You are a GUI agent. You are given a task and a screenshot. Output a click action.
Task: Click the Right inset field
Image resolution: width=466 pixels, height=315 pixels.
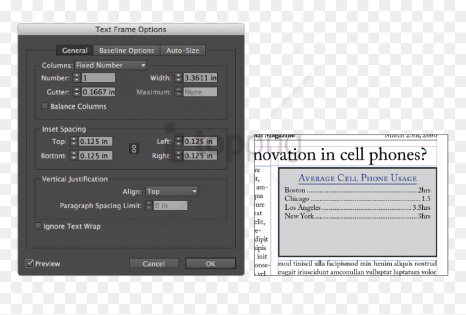coord(200,156)
